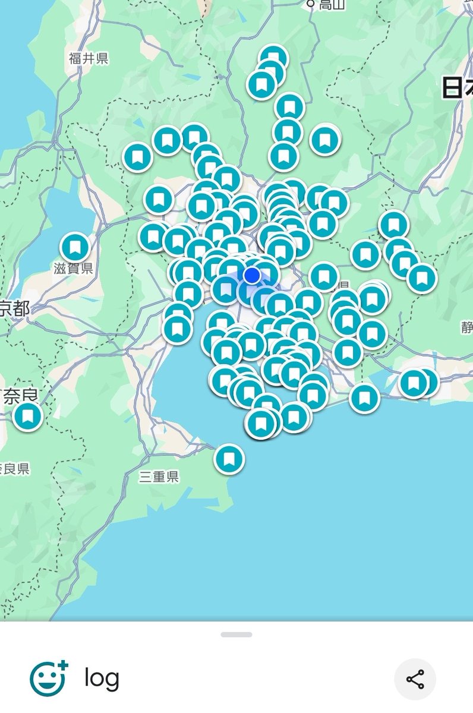Screen dimensions: 473x713
Task: Open the easternmost pin in the diagonal chain
Action: click(x=422, y=279)
